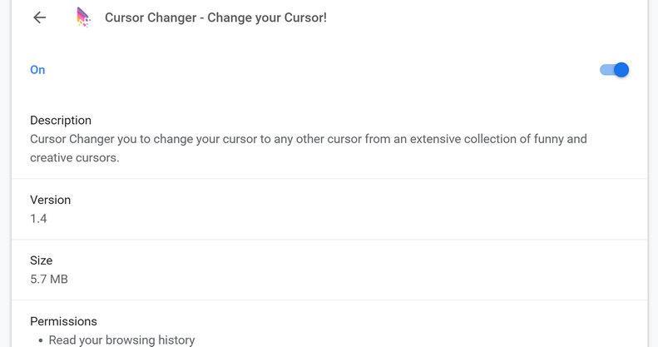The image size is (658, 347).
Task: Select the Description heading
Action: point(61,120)
